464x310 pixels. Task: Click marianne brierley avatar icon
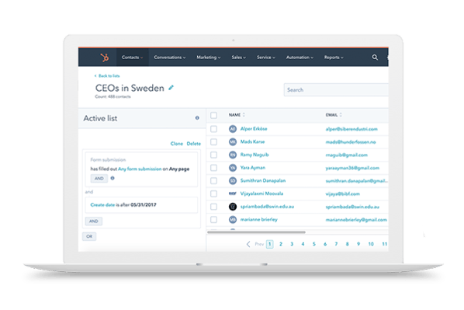click(233, 220)
